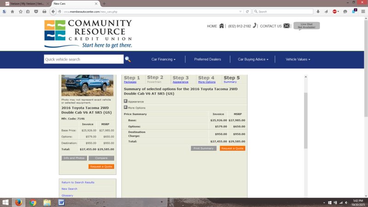Click the main page vertical scrollbar thumb

(366, 69)
